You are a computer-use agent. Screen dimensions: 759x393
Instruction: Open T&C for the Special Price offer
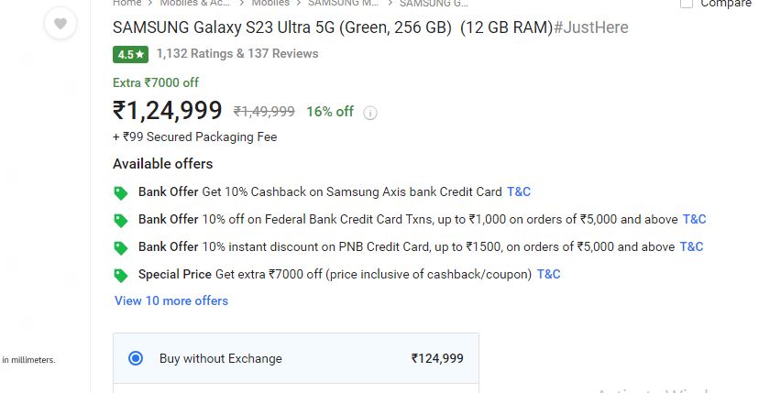pyautogui.click(x=549, y=275)
